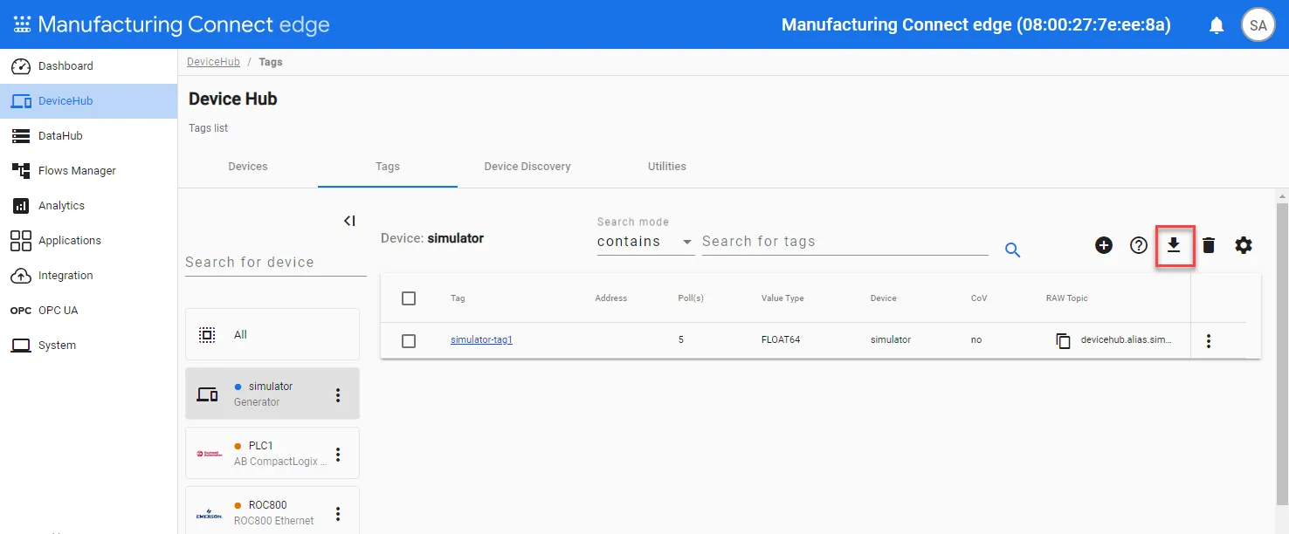Open Dashboard in the sidebar
Screen dimensions: 1289x534
pyautogui.click(x=88, y=66)
